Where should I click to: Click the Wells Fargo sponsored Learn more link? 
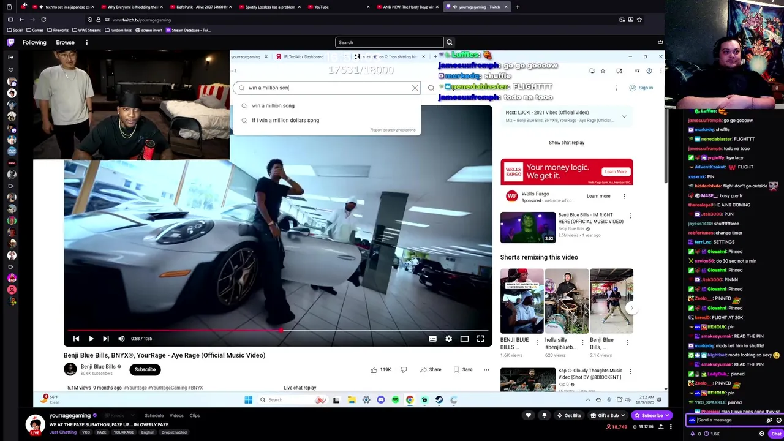(x=598, y=196)
